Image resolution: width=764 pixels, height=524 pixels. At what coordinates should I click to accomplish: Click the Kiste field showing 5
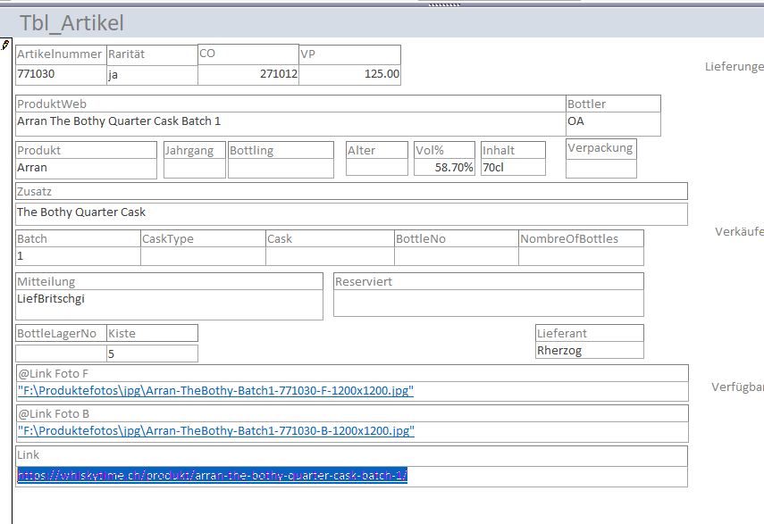click(152, 353)
